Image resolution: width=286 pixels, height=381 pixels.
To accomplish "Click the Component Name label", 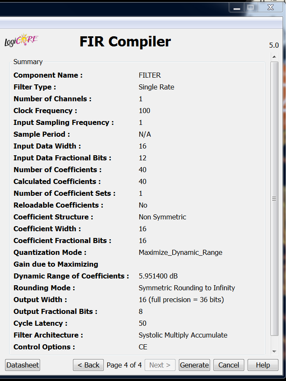I will pyautogui.click(x=48, y=76).
